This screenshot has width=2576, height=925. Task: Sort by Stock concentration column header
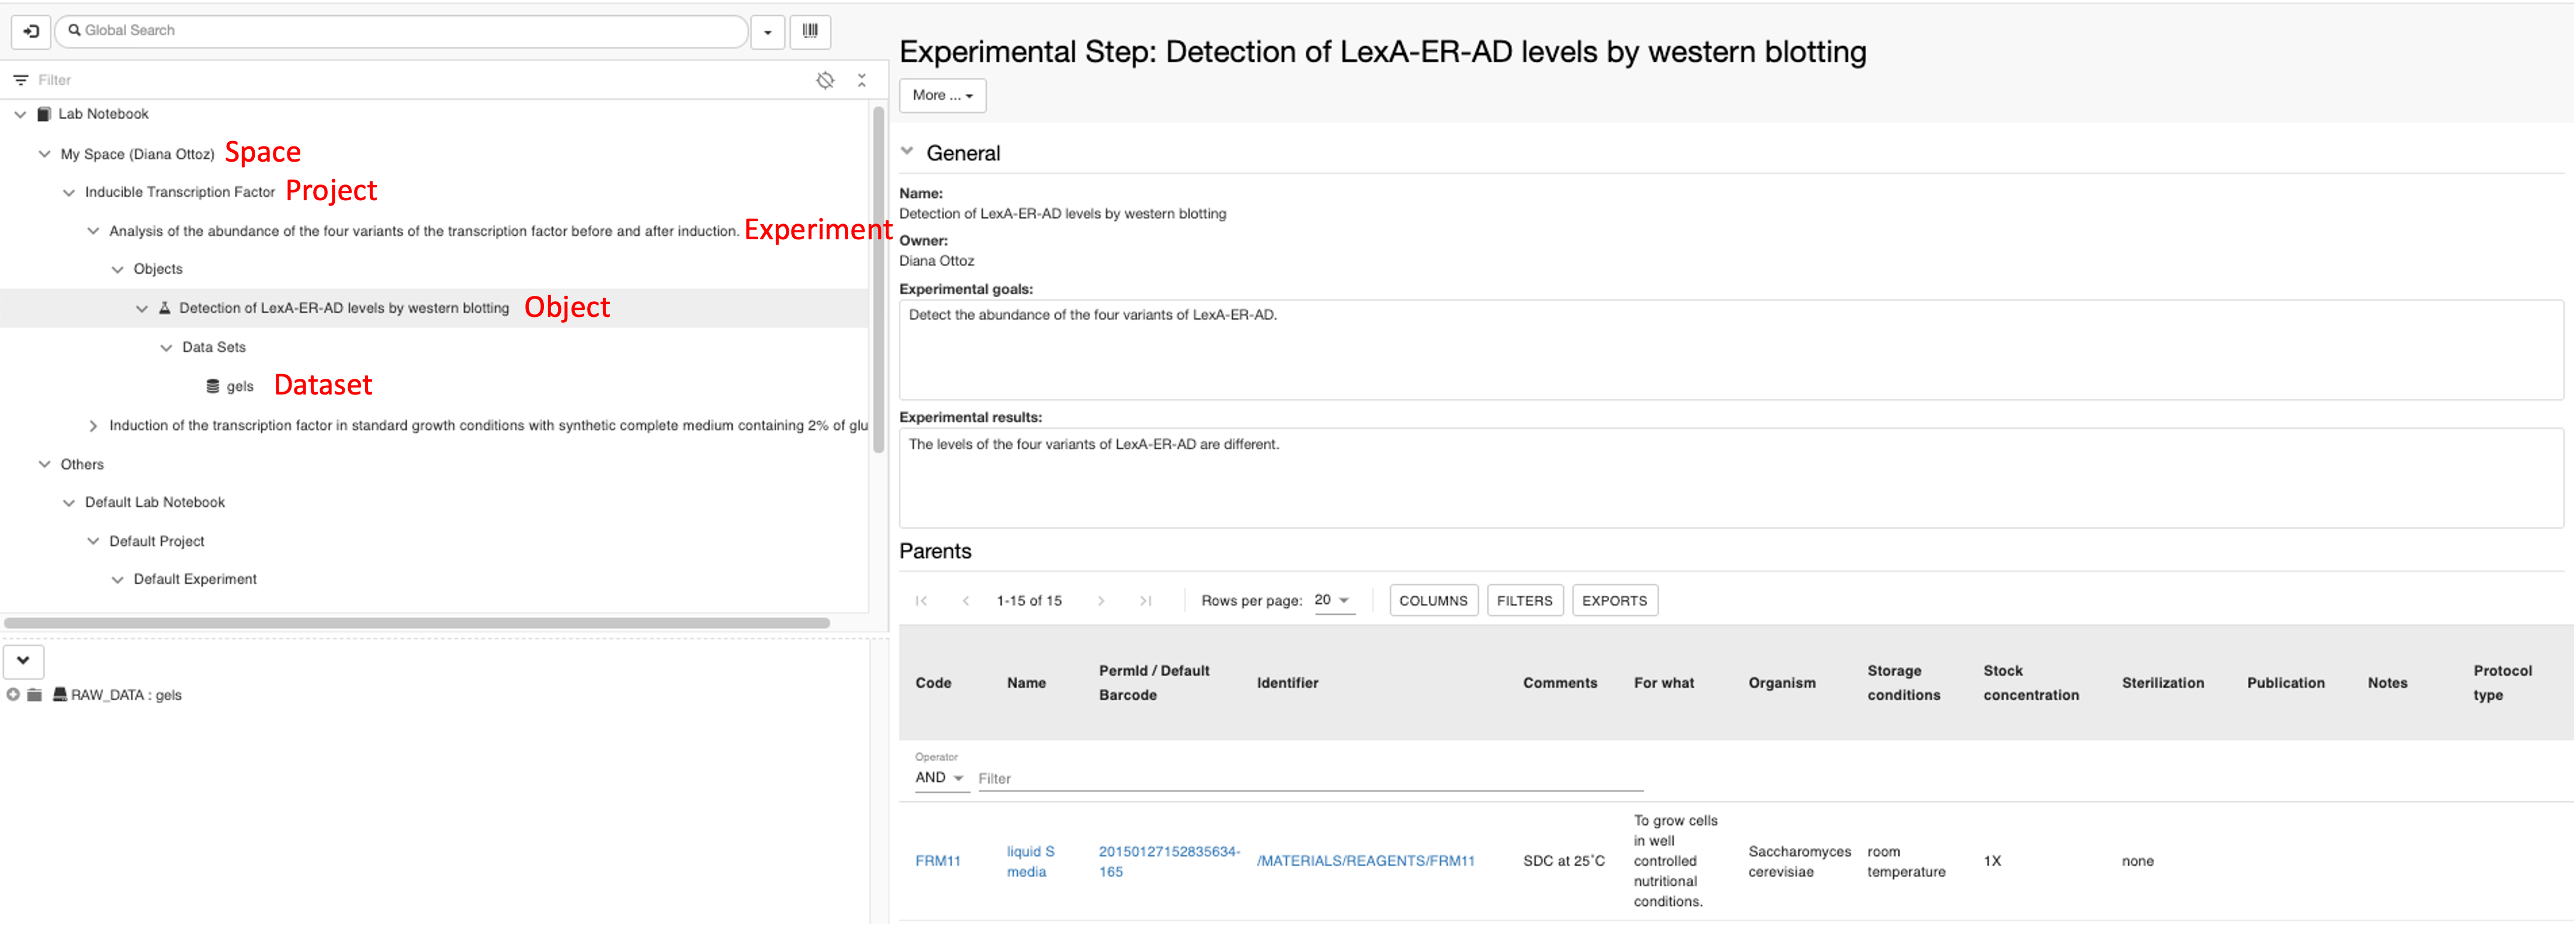click(x=2030, y=683)
